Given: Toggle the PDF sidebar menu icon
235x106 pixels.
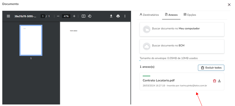Looking at the screenshot, I should 8,16.
